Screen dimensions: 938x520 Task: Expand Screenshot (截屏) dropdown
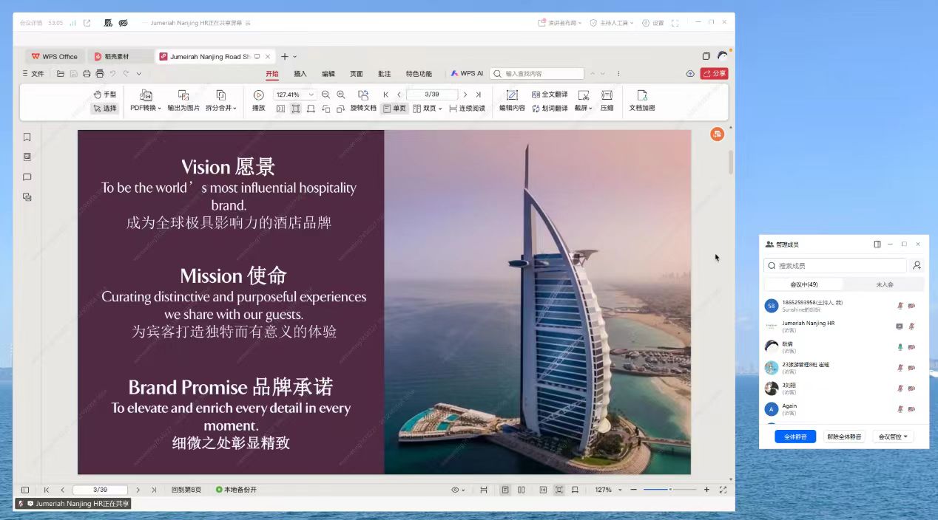click(584, 100)
